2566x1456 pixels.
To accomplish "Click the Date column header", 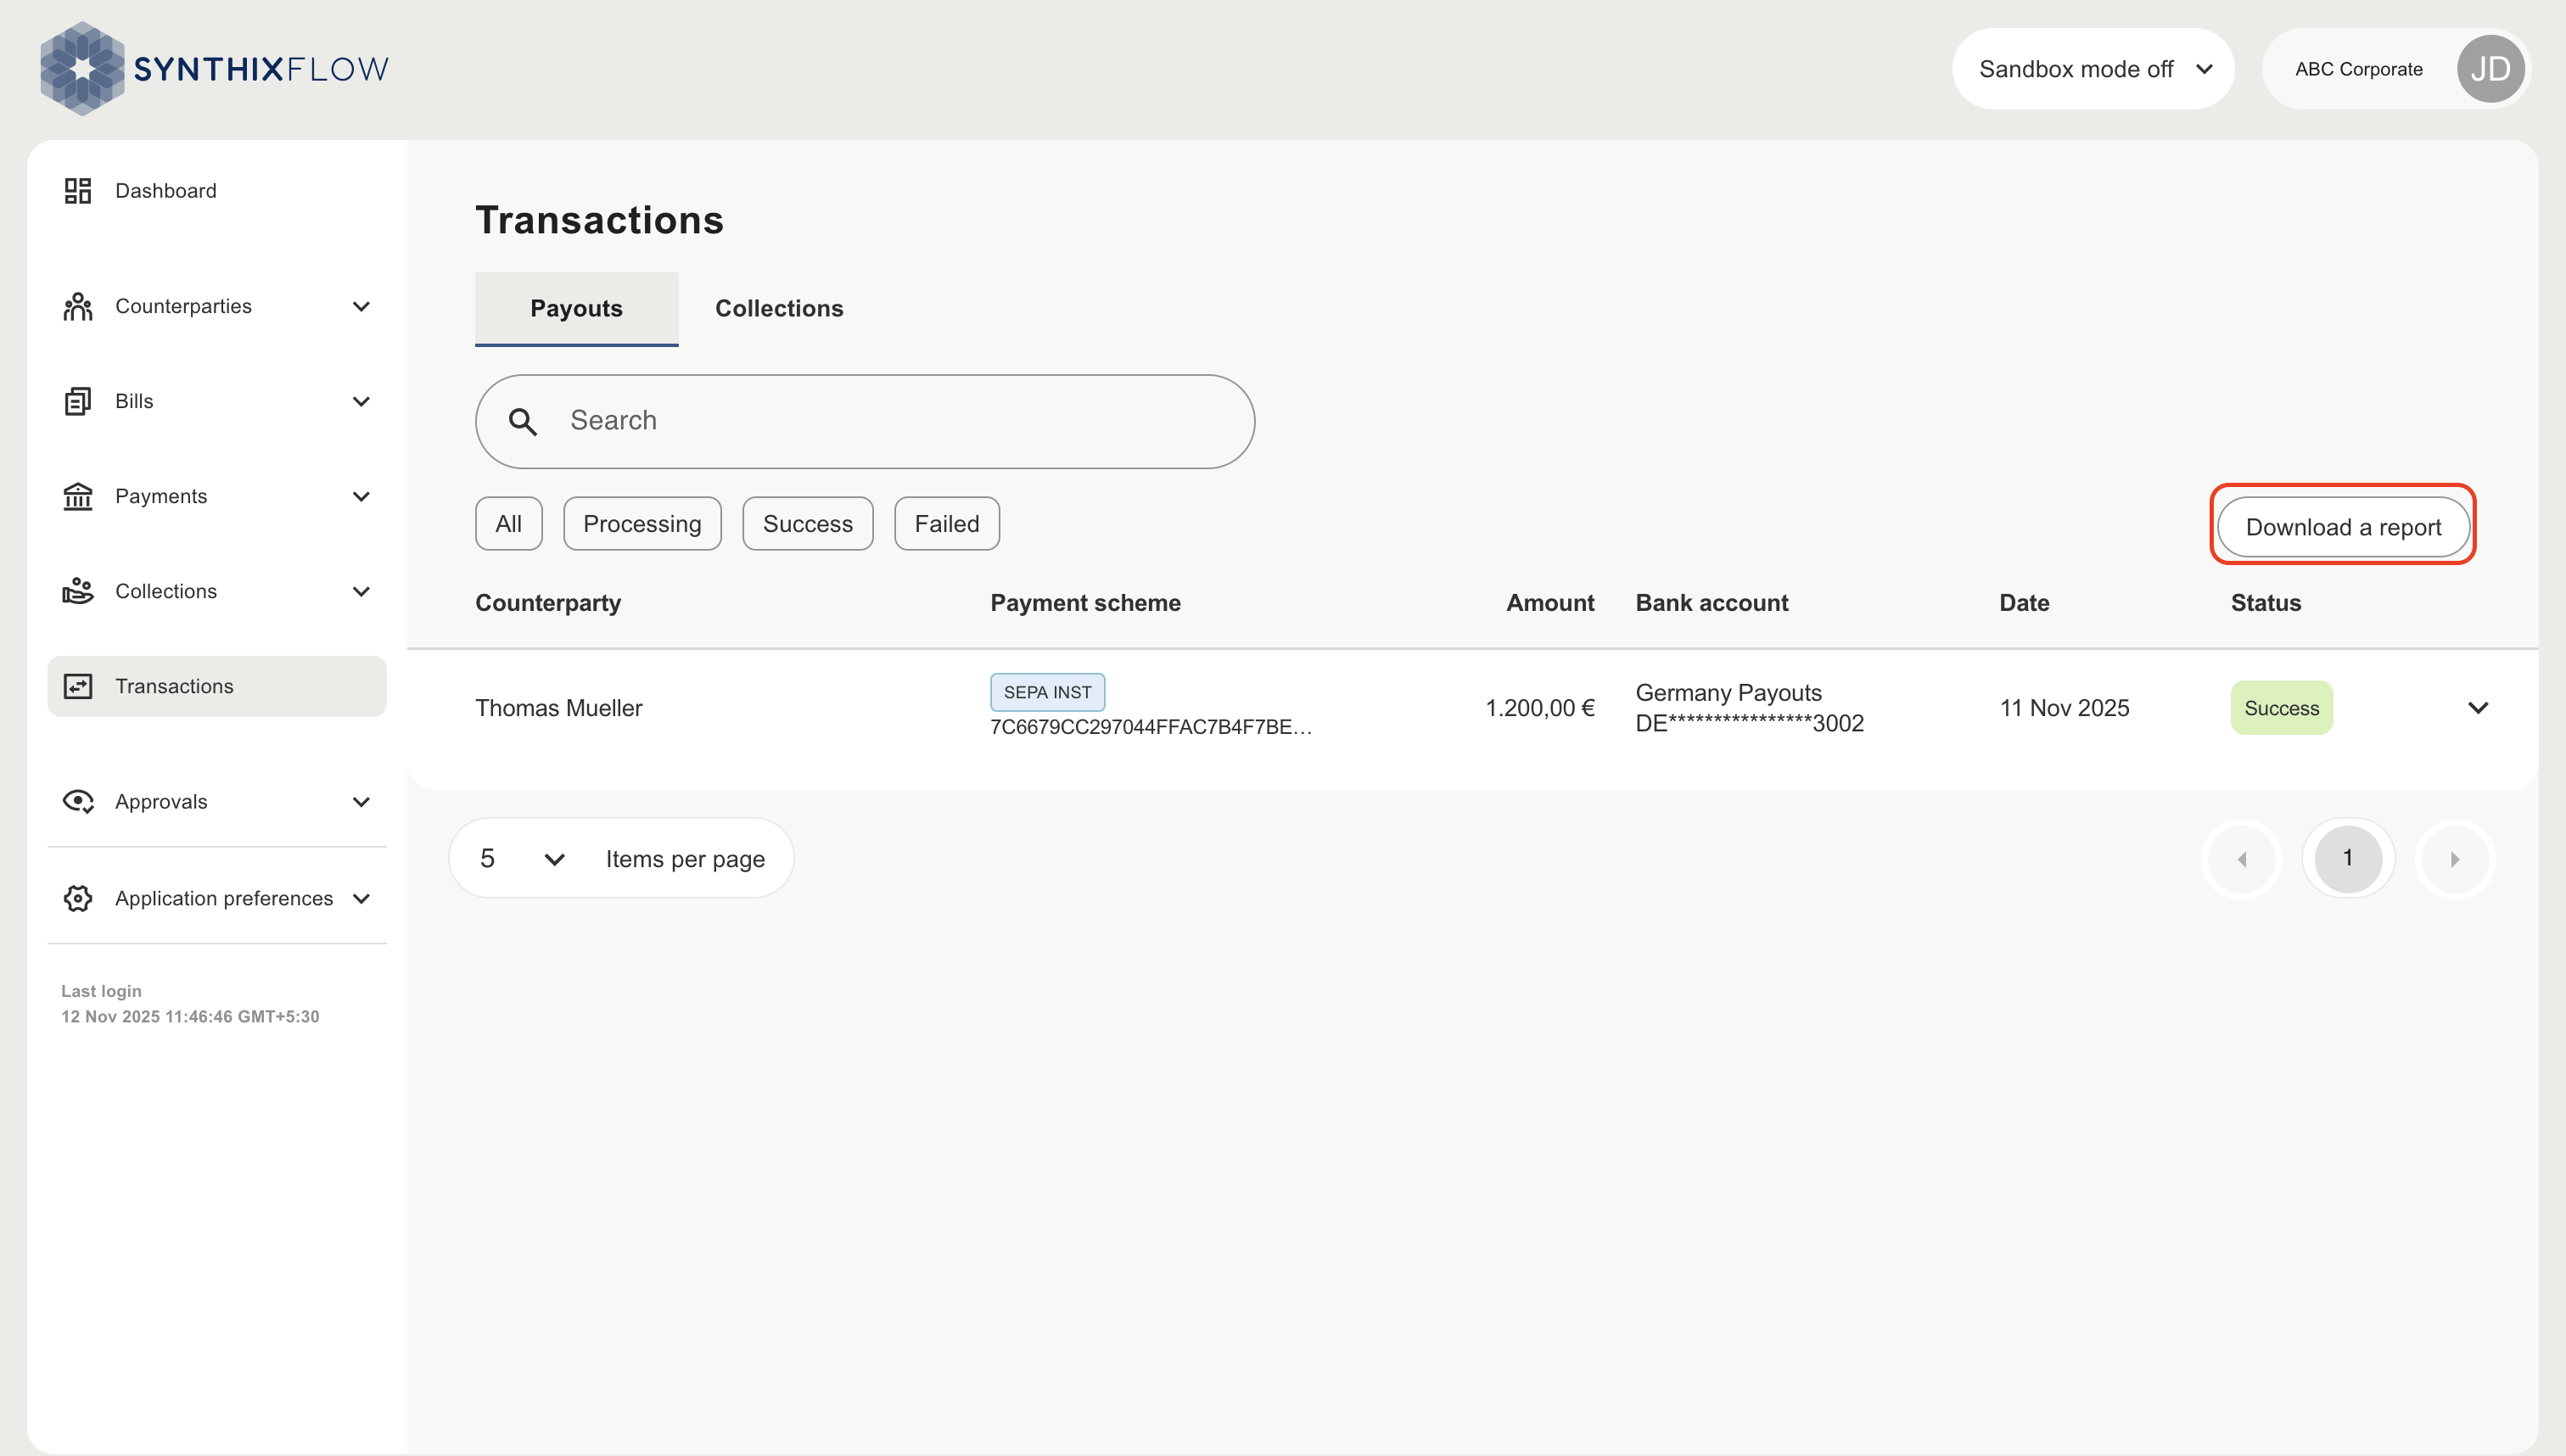I will tap(2024, 603).
